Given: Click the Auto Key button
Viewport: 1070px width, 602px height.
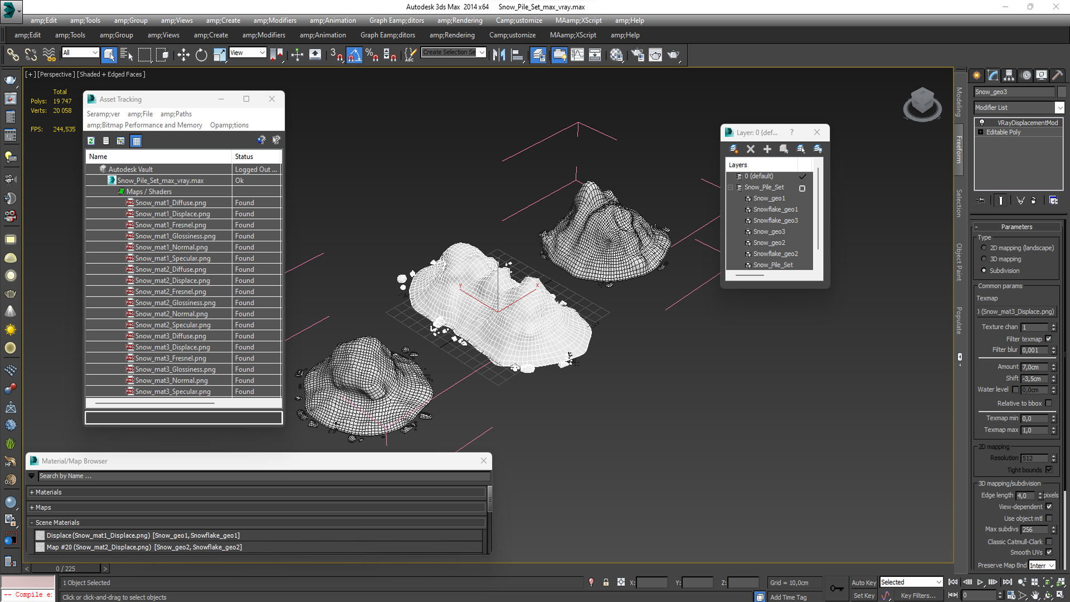Looking at the screenshot, I should pyautogui.click(x=863, y=582).
